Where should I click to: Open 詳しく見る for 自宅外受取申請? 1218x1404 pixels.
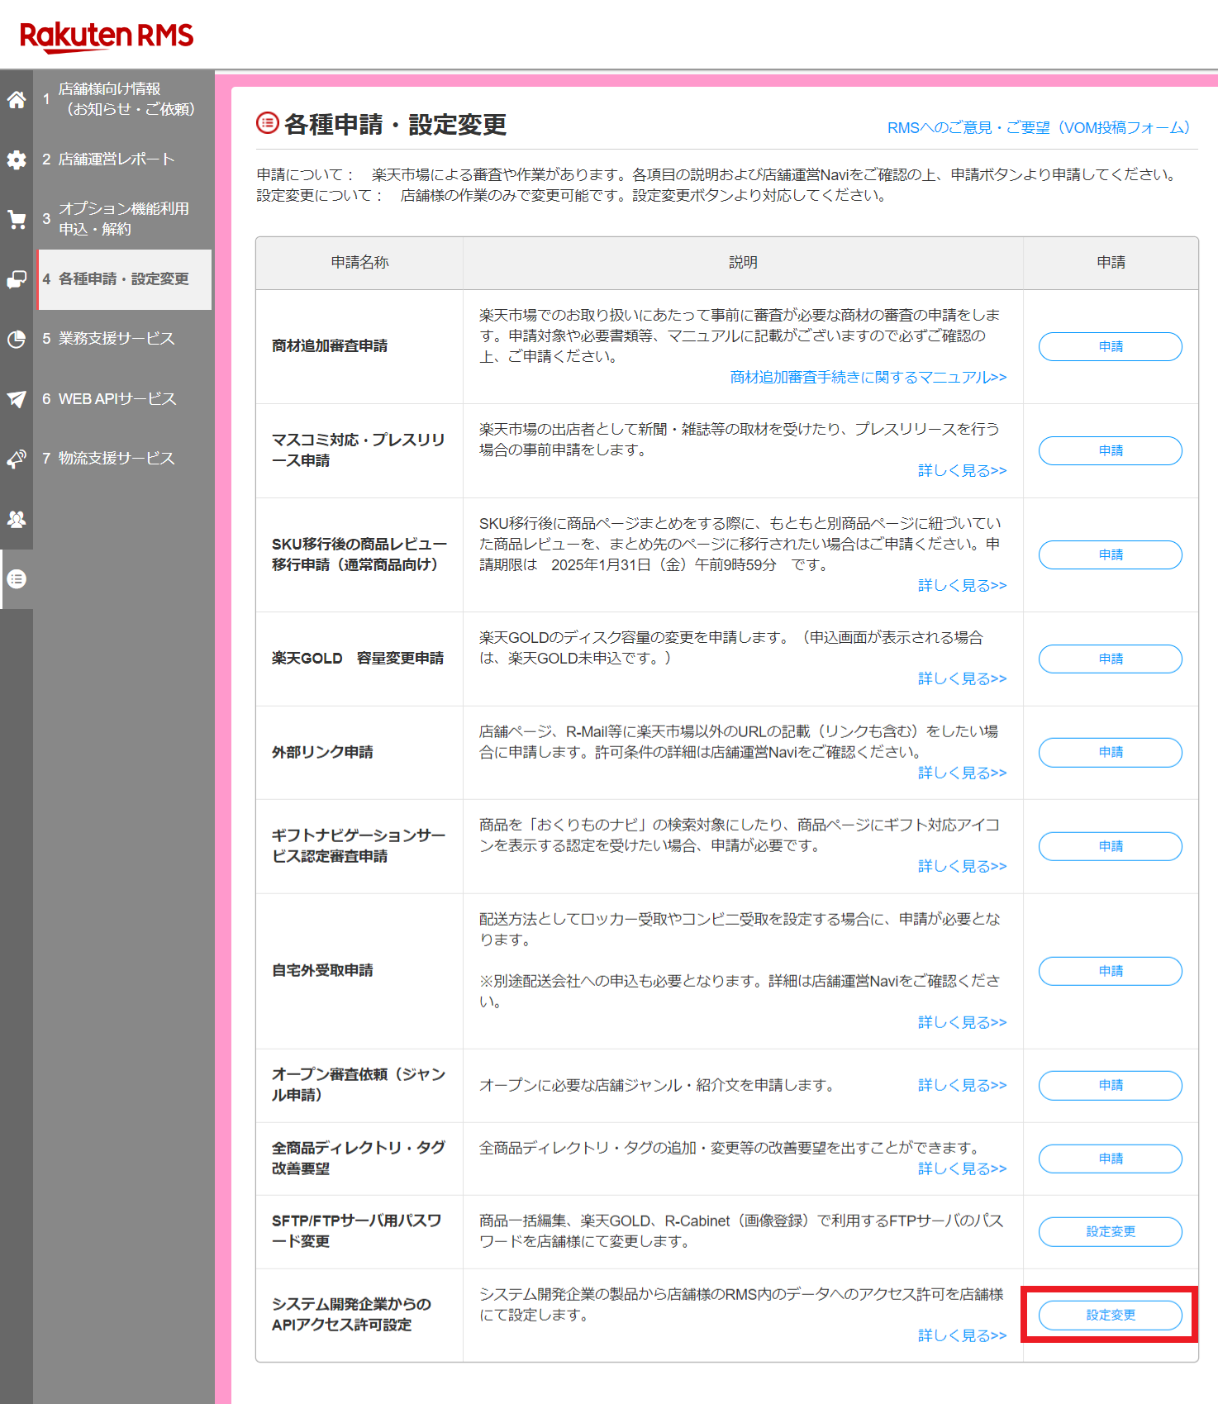[x=963, y=1022]
